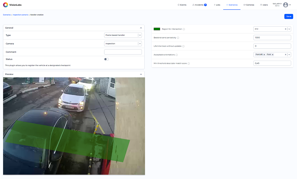Click info icon beside Acceptable orientations

(x=176, y=55)
